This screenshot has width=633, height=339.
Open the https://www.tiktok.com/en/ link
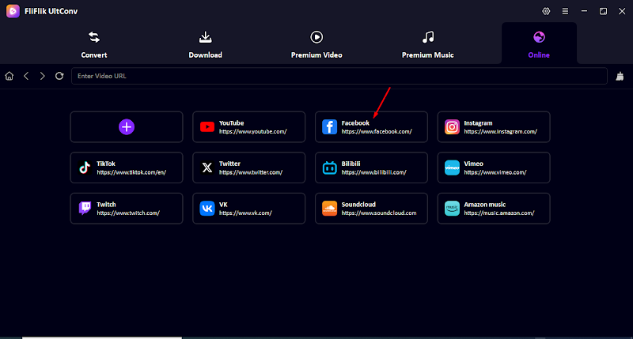[x=131, y=172]
